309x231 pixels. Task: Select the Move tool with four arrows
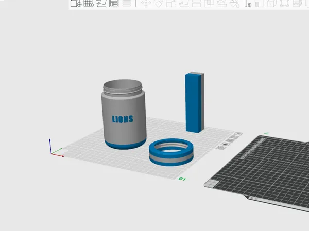pyautogui.click(x=146, y=4)
